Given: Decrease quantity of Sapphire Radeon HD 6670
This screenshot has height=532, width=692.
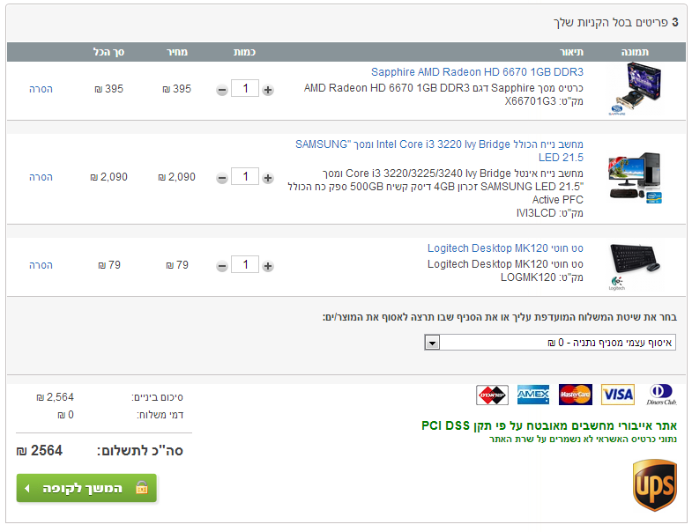Looking at the screenshot, I should pos(221,90).
